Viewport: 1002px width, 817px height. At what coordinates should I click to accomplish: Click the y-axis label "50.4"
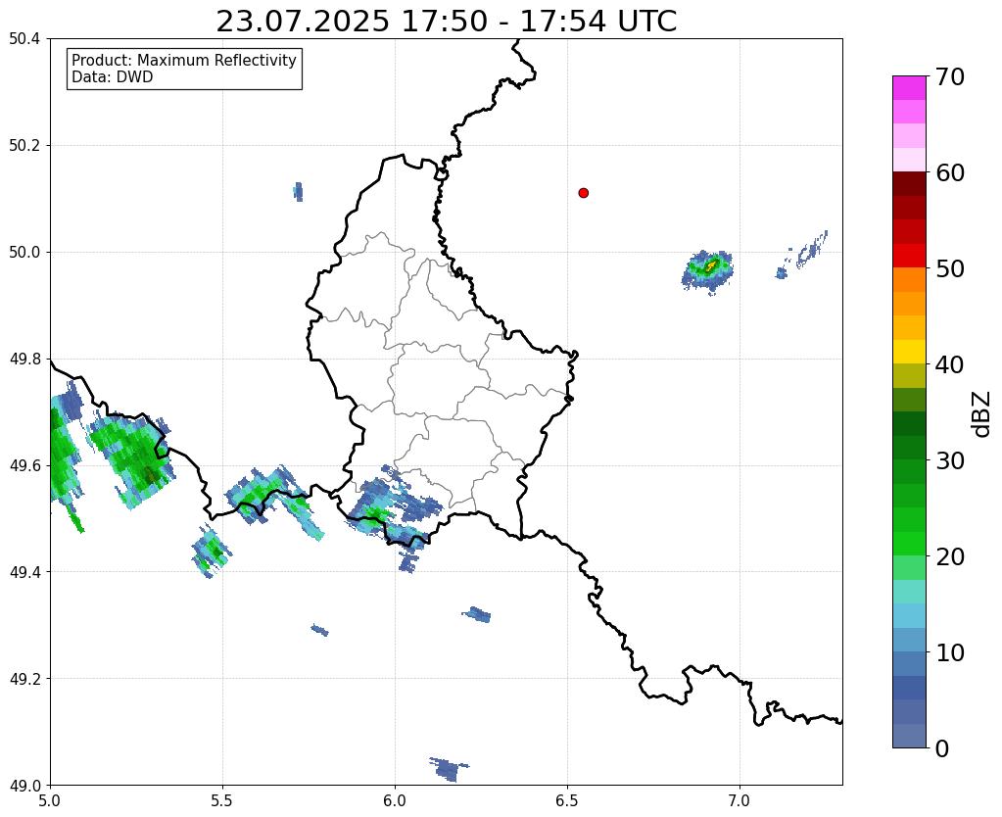(24, 39)
